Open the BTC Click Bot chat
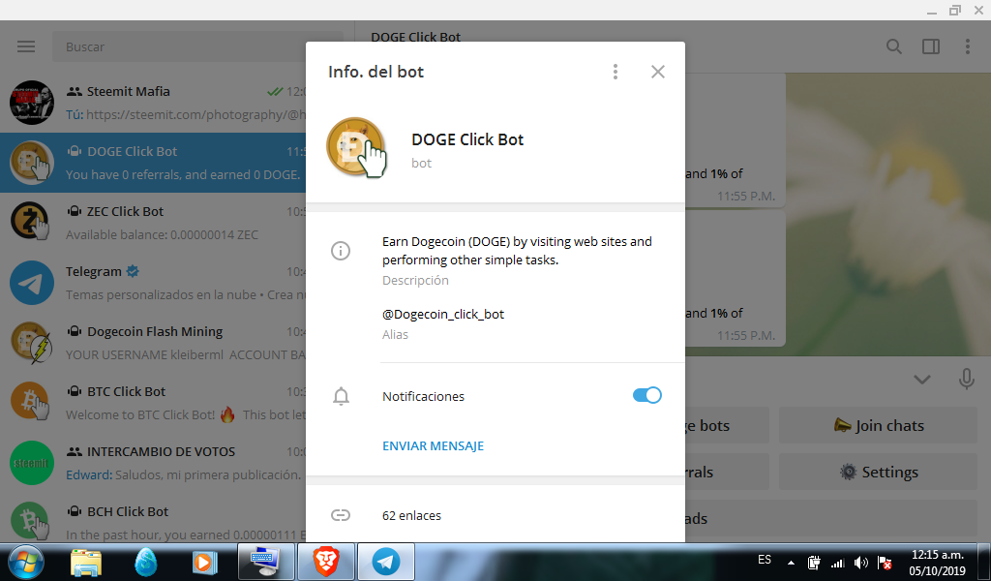This screenshot has width=991, height=581. click(153, 403)
